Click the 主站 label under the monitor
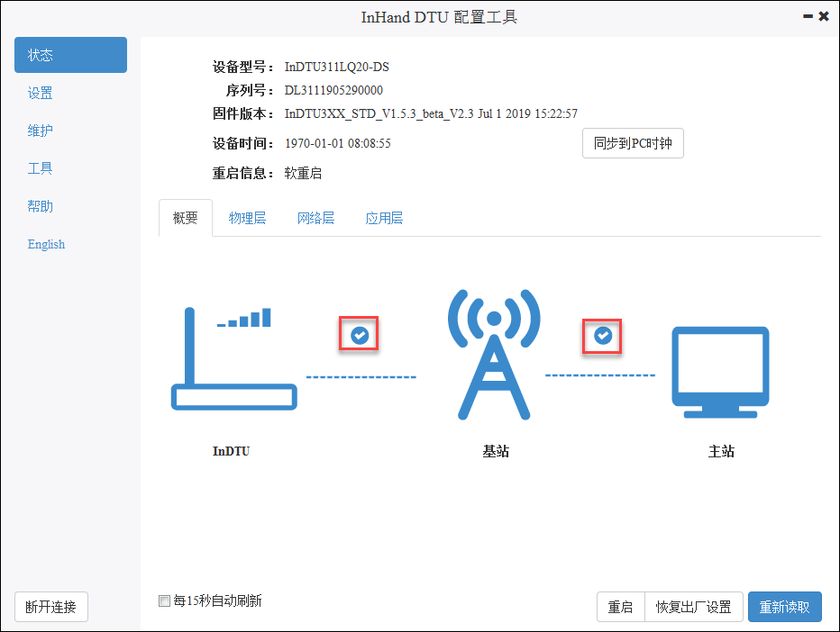840x632 pixels. (721, 451)
